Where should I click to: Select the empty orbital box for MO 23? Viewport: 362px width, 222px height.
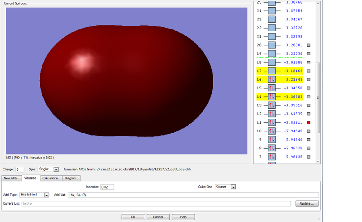coord(272,19)
